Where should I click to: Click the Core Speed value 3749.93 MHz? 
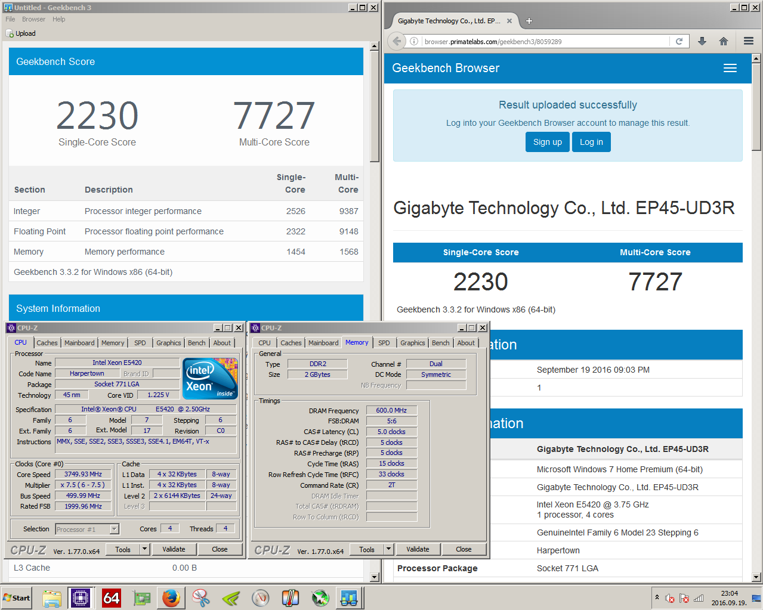(83, 474)
